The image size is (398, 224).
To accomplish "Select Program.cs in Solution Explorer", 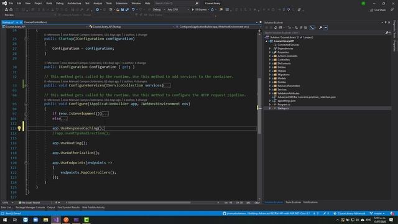I will click(x=284, y=105).
